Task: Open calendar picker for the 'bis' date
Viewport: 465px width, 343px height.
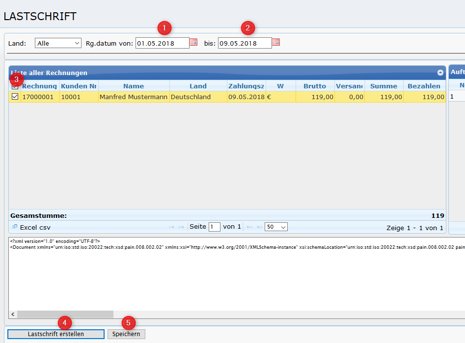Action: pyautogui.click(x=276, y=43)
